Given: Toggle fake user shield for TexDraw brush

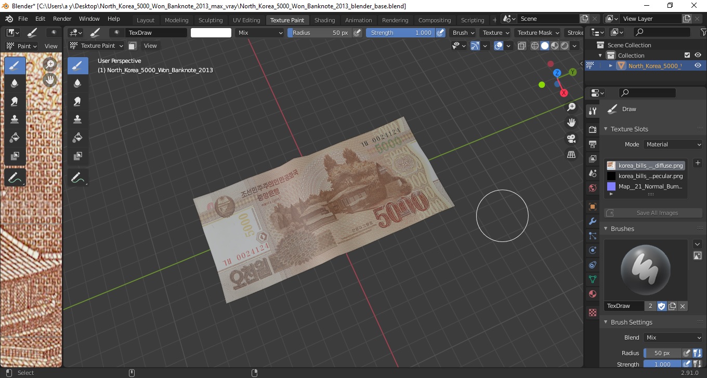Looking at the screenshot, I should click(x=661, y=306).
